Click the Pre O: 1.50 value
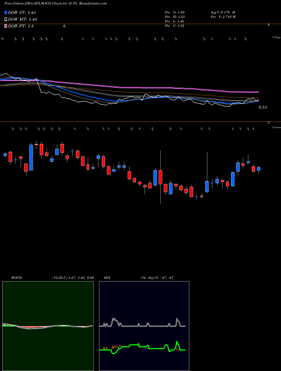The width and height of the screenshot is (281, 371). pyautogui.click(x=175, y=12)
